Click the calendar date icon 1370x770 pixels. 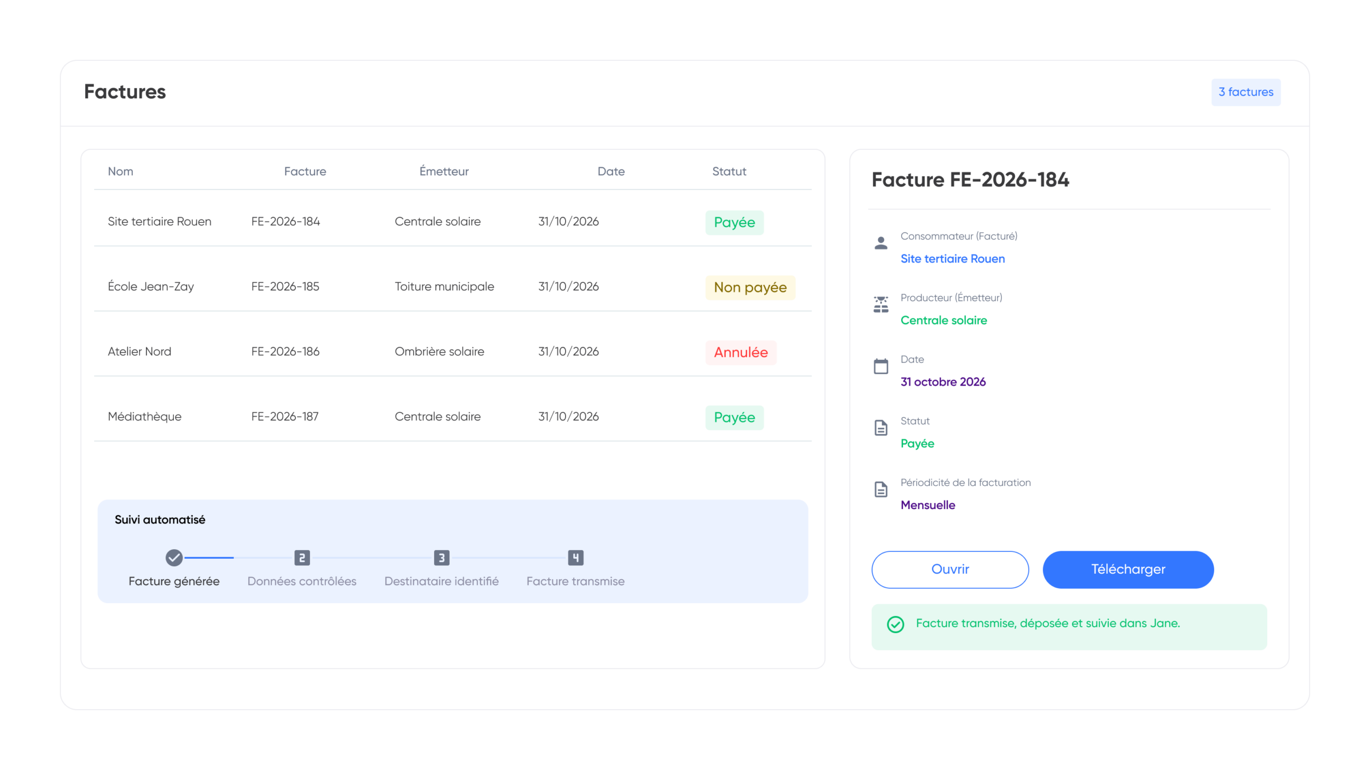click(x=880, y=366)
